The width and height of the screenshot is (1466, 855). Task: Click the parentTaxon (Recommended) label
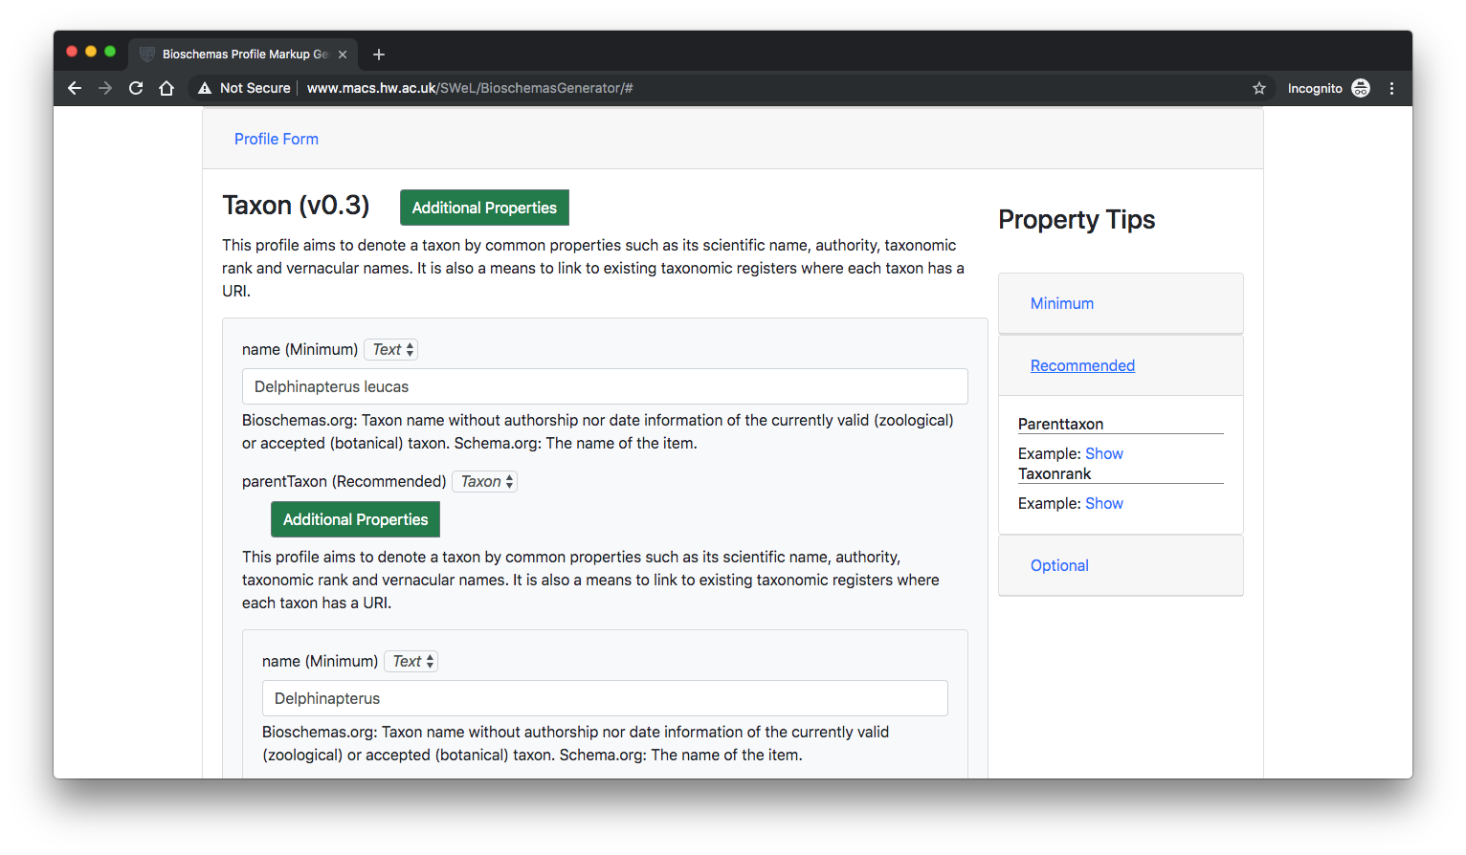click(344, 481)
